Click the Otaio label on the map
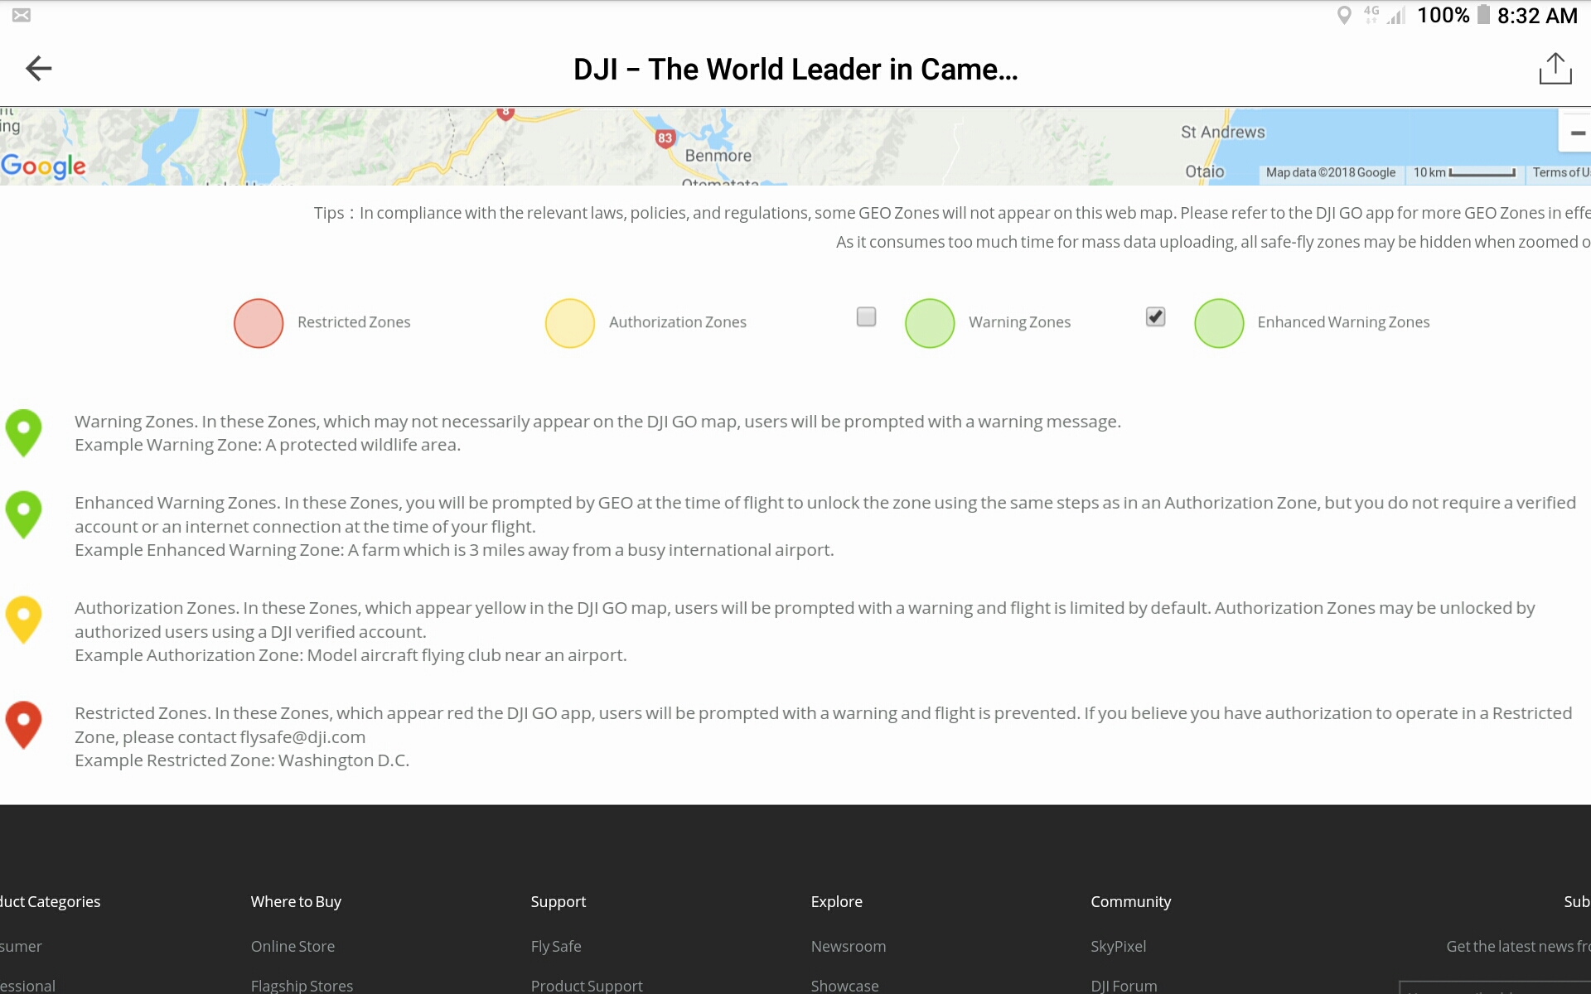1591x994 pixels. 1205,171
